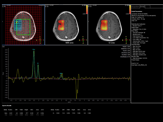The image size is (163, 122).
Task: Click the 'Gaussian Character: 90' parameter
Action: [x=139, y=33]
